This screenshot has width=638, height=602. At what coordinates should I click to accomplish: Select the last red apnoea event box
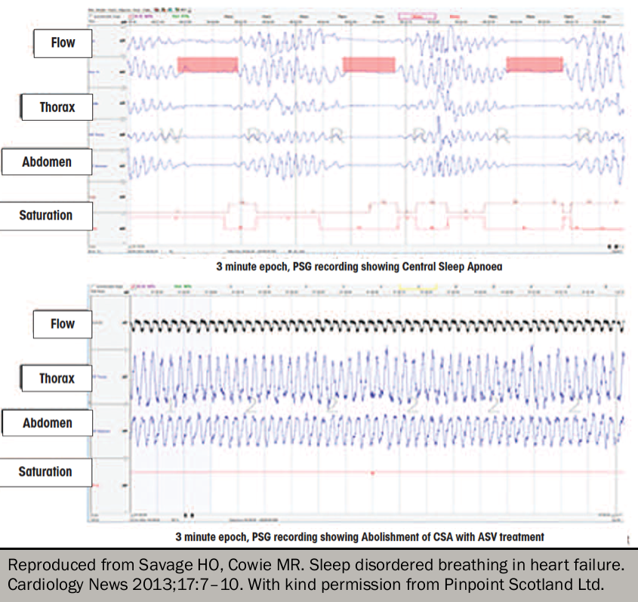(534, 65)
